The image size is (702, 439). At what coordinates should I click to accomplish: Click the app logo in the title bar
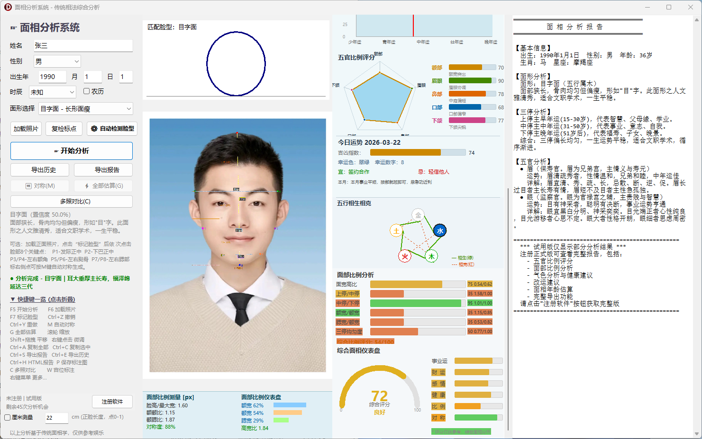pos(8,7)
